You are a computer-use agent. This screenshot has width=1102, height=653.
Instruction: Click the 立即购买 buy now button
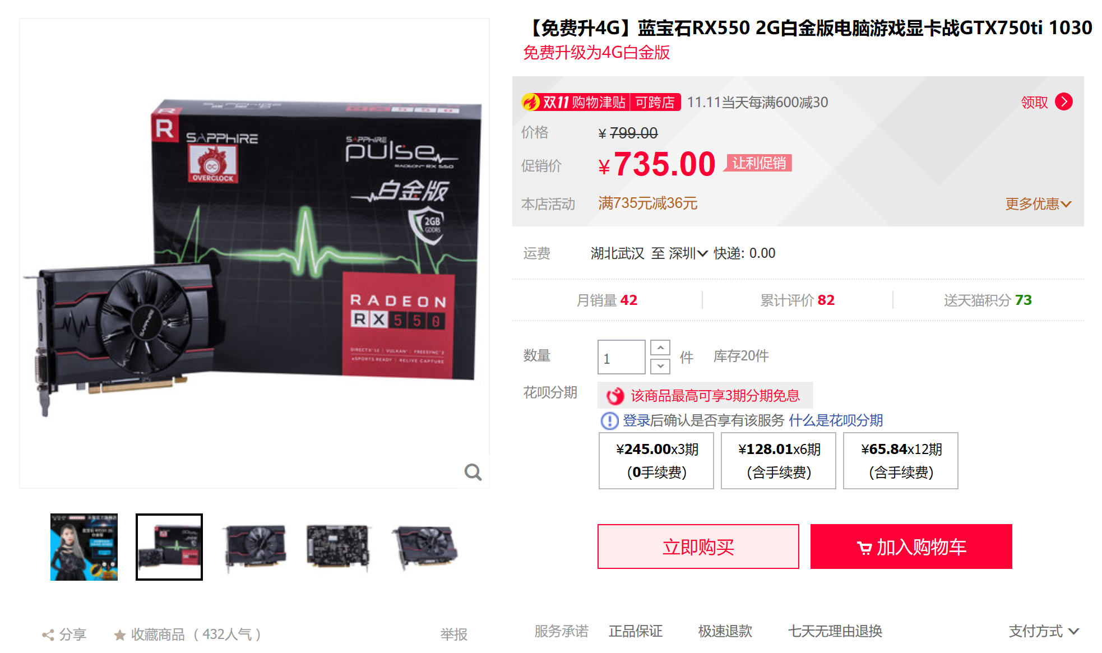[698, 547]
